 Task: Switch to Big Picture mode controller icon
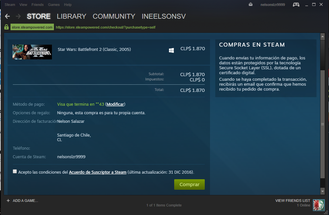coord(296,5)
